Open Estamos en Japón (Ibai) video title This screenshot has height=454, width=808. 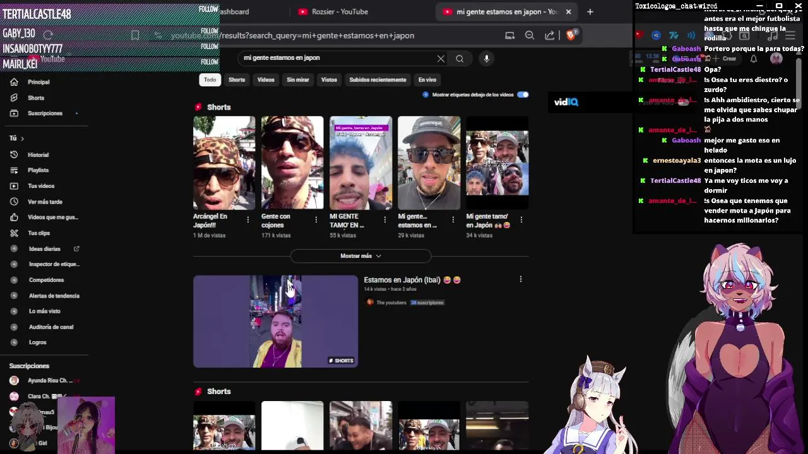[x=412, y=280]
